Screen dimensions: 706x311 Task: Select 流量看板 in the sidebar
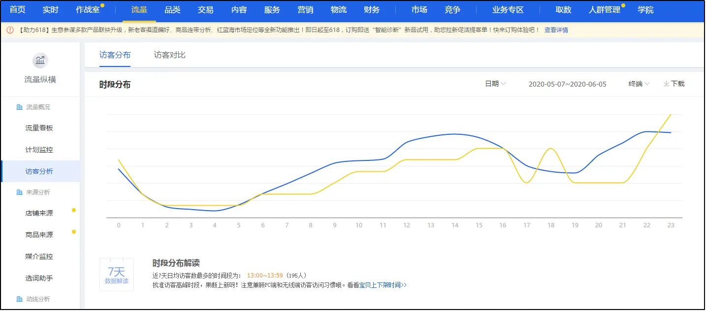(39, 128)
